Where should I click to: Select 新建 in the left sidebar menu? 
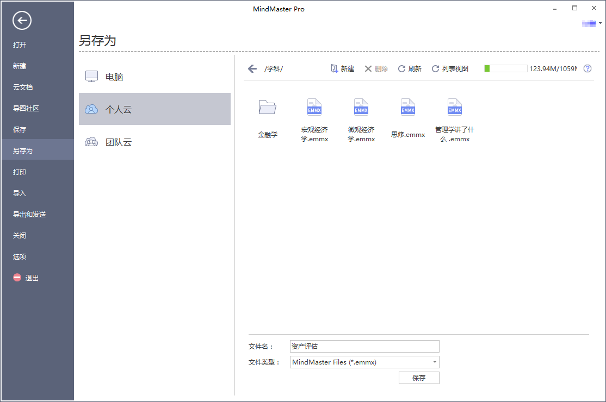[20, 66]
